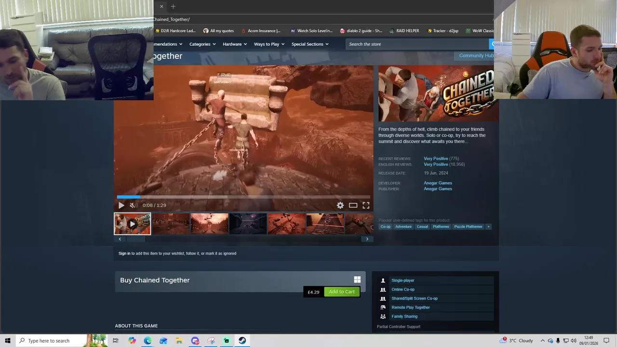Open the Shared/Split Screen Co-op link
The height and width of the screenshot is (347, 617).
[415, 298]
